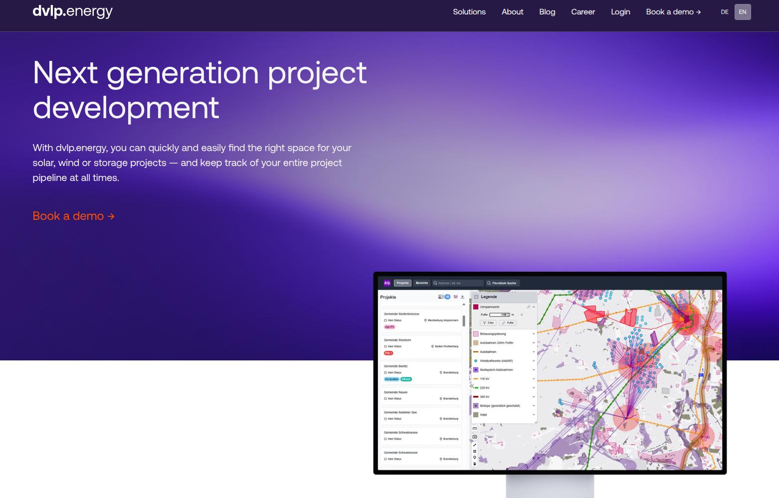Select the Projekte tab in the app preview
Image resolution: width=779 pixels, height=498 pixels.
pyautogui.click(x=402, y=283)
